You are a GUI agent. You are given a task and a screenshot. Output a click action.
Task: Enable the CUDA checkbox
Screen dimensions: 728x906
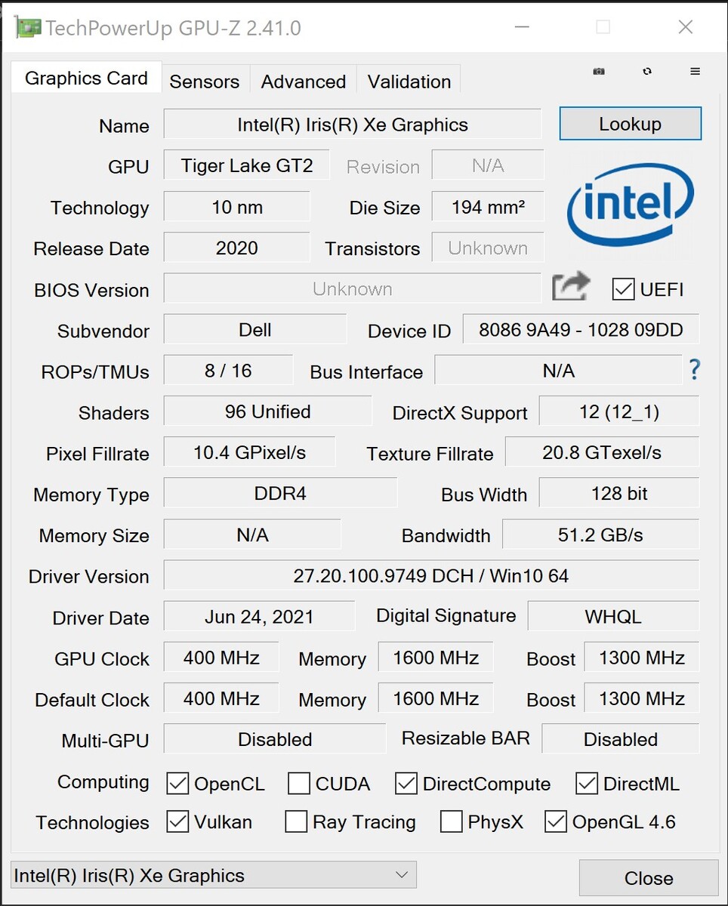(299, 784)
